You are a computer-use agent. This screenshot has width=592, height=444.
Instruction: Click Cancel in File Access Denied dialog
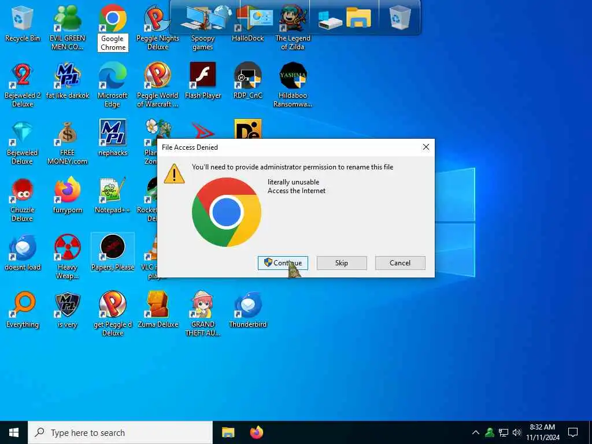click(x=400, y=263)
